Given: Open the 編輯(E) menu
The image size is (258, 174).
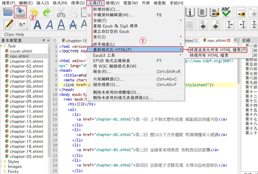Looking at the screenshot, I should pos(26,3).
